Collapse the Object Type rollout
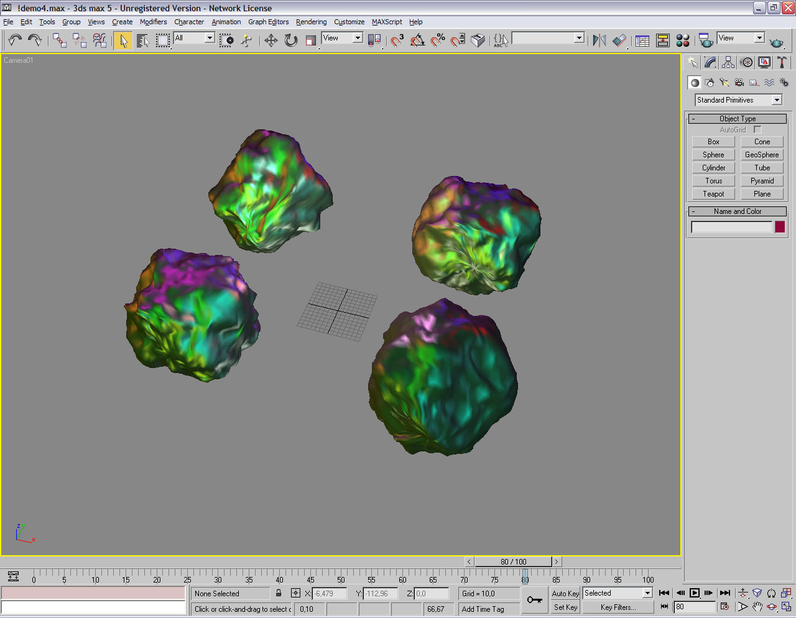Image resolution: width=796 pixels, height=618 pixels. point(738,119)
